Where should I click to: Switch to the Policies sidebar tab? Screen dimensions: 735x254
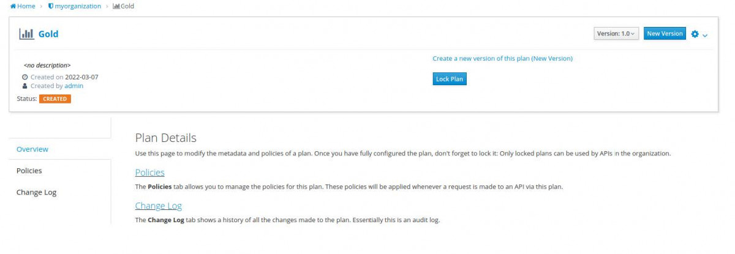pyautogui.click(x=29, y=171)
